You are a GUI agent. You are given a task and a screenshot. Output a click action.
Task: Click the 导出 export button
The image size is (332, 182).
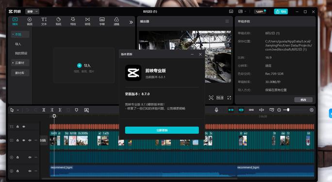(x=281, y=12)
